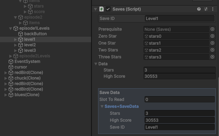Expand items under episode2
Image resolution: width=219 pixels, height=136 pixels.
point(20,23)
